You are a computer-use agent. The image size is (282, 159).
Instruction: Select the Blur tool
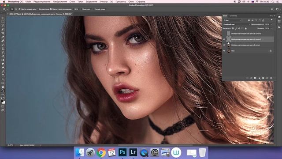pos(3,64)
